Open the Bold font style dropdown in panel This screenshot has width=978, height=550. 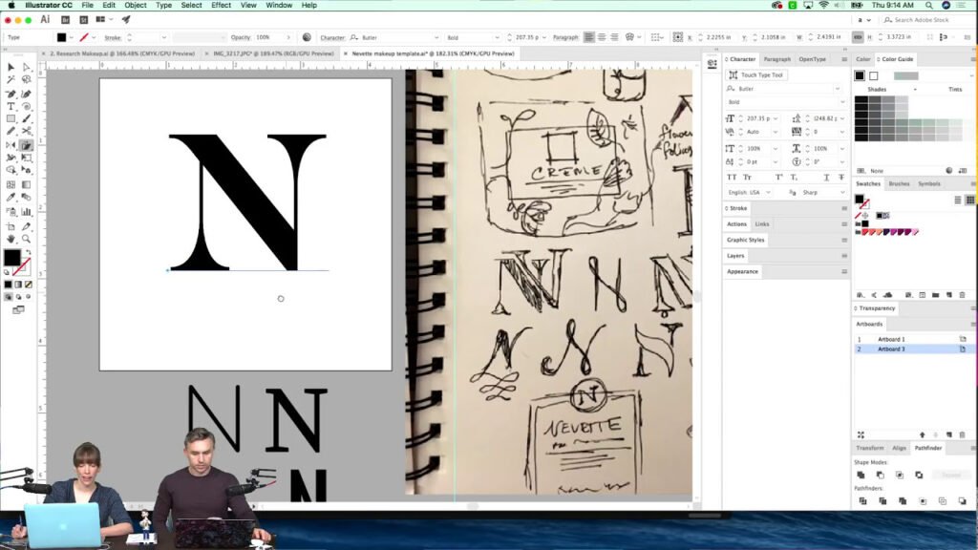click(x=842, y=101)
